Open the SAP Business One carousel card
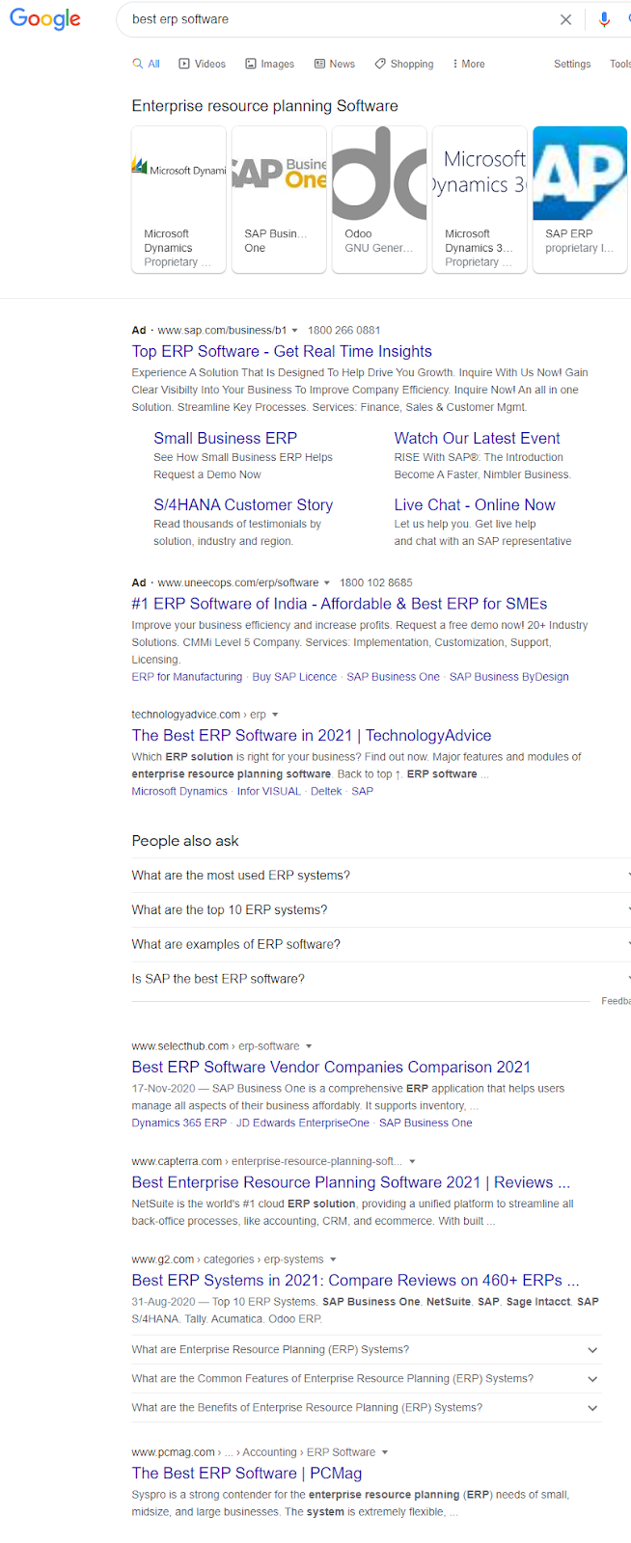The width and height of the screenshot is (631, 1543). [x=280, y=200]
